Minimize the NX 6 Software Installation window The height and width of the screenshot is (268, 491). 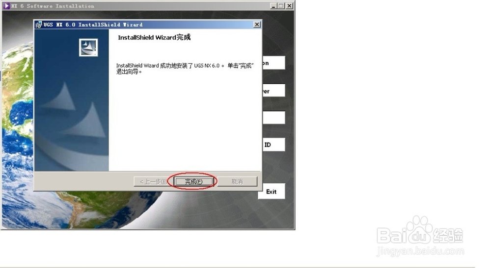[273, 5]
